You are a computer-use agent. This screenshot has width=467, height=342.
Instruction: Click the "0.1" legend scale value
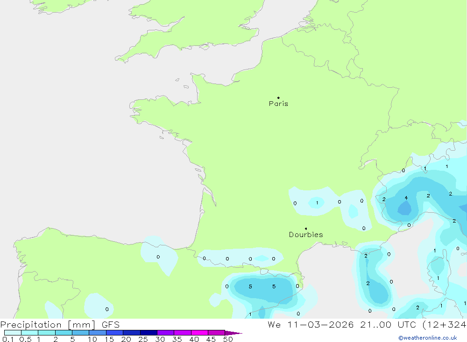(x=8, y=339)
